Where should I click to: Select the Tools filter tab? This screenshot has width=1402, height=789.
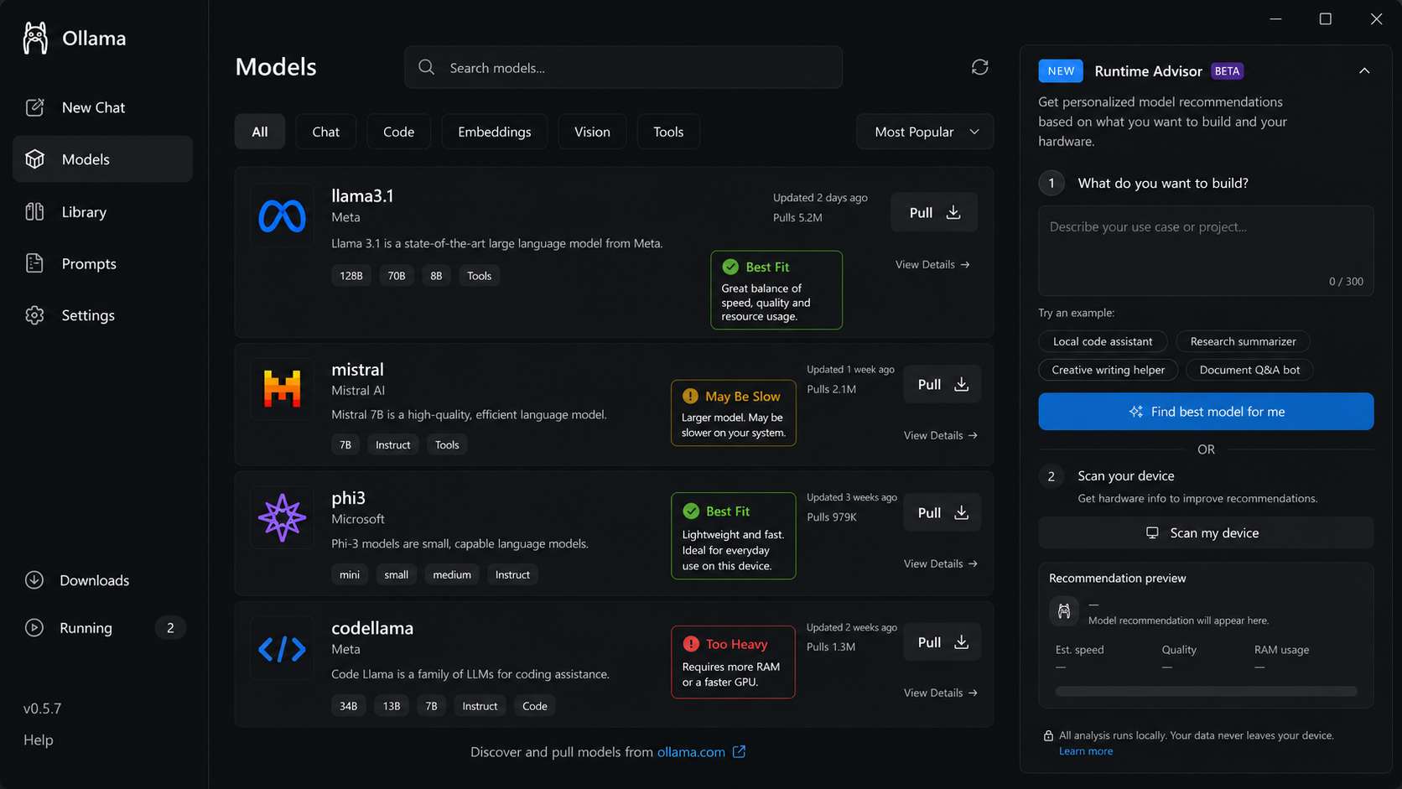coord(668,132)
